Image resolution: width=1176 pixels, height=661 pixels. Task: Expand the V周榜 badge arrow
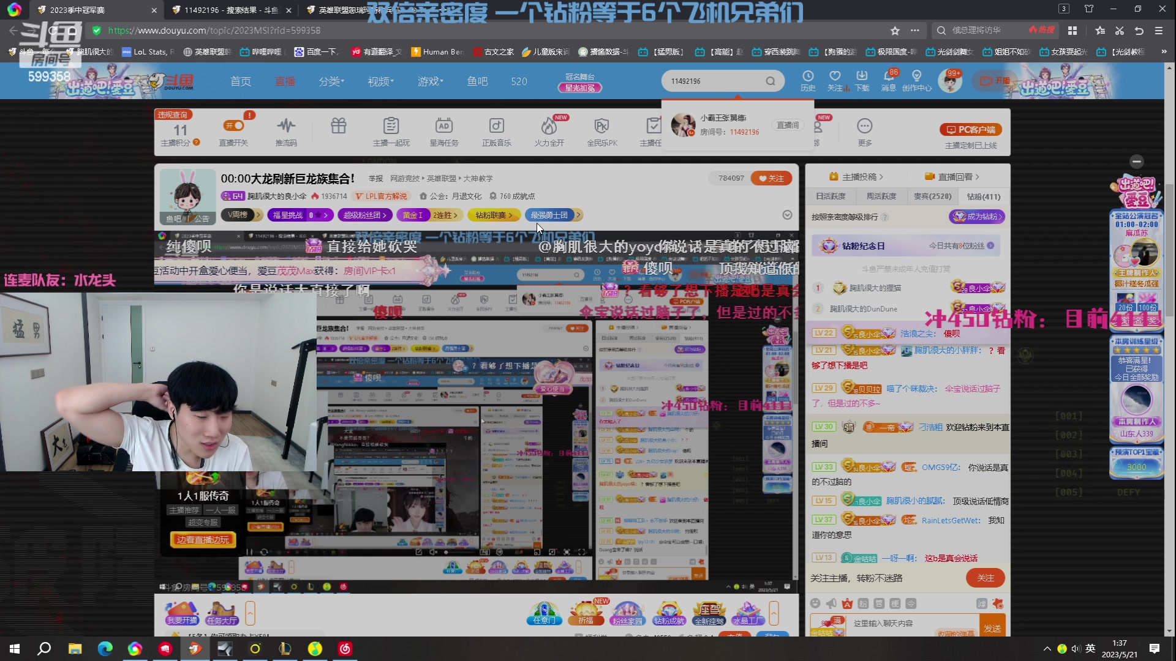(x=258, y=215)
